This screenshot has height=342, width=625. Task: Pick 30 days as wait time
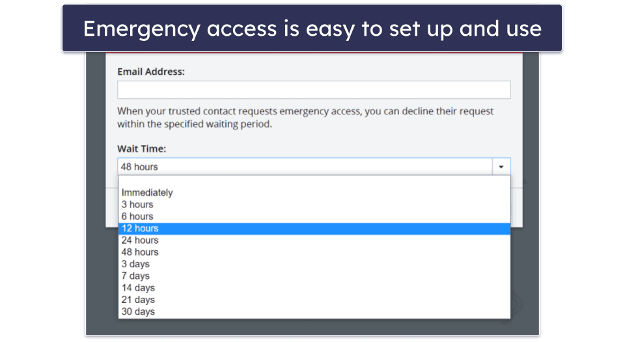(138, 311)
